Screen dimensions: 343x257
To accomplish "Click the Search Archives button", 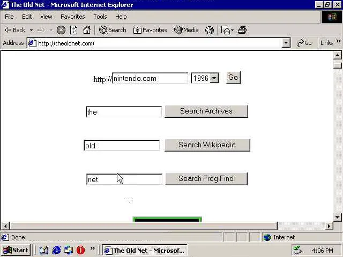I will point(206,111).
